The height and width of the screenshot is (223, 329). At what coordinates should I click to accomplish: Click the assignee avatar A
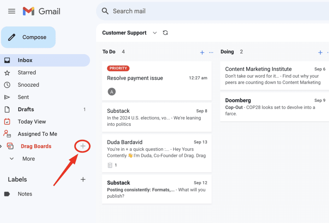[x=112, y=92]
